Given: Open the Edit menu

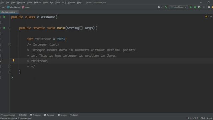Looking at the screenshot, I should pos(7,2).
